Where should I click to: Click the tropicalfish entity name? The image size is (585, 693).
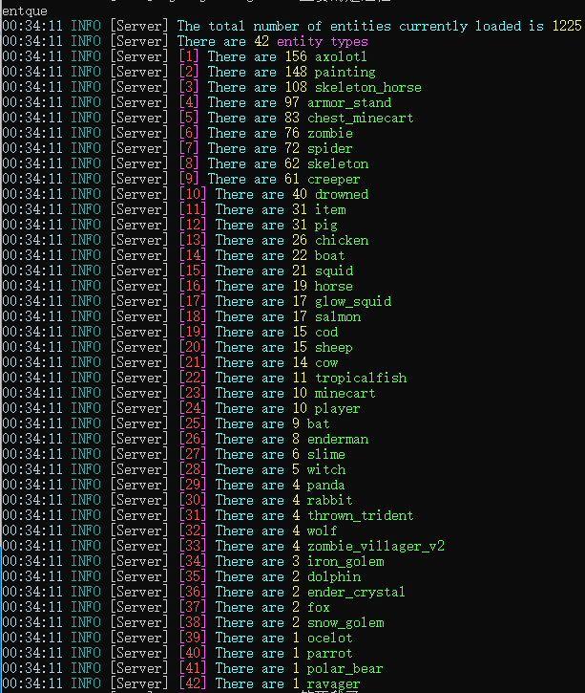click(361, 379)
